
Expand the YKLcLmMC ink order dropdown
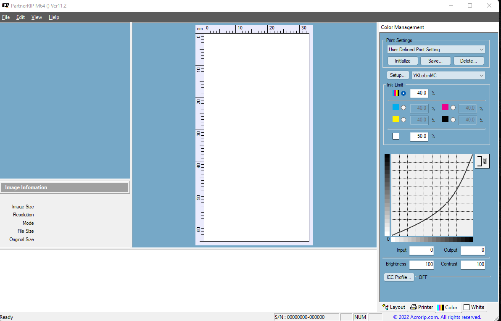coord(448,76)
